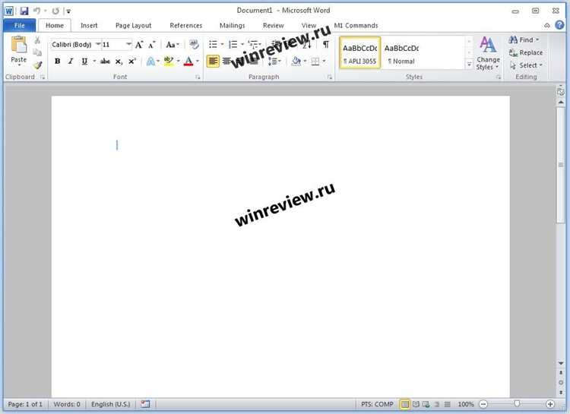This screenshot has width=570, height=414.
Task: Apply red font color button
Action: click(x=188, y=61)
